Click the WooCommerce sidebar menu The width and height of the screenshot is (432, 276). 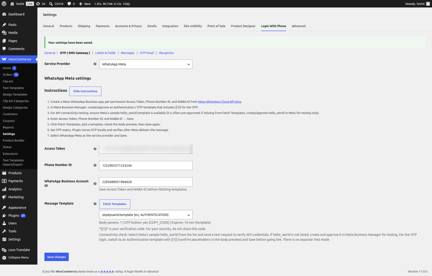pyautogui.click(x=19, y=59)
